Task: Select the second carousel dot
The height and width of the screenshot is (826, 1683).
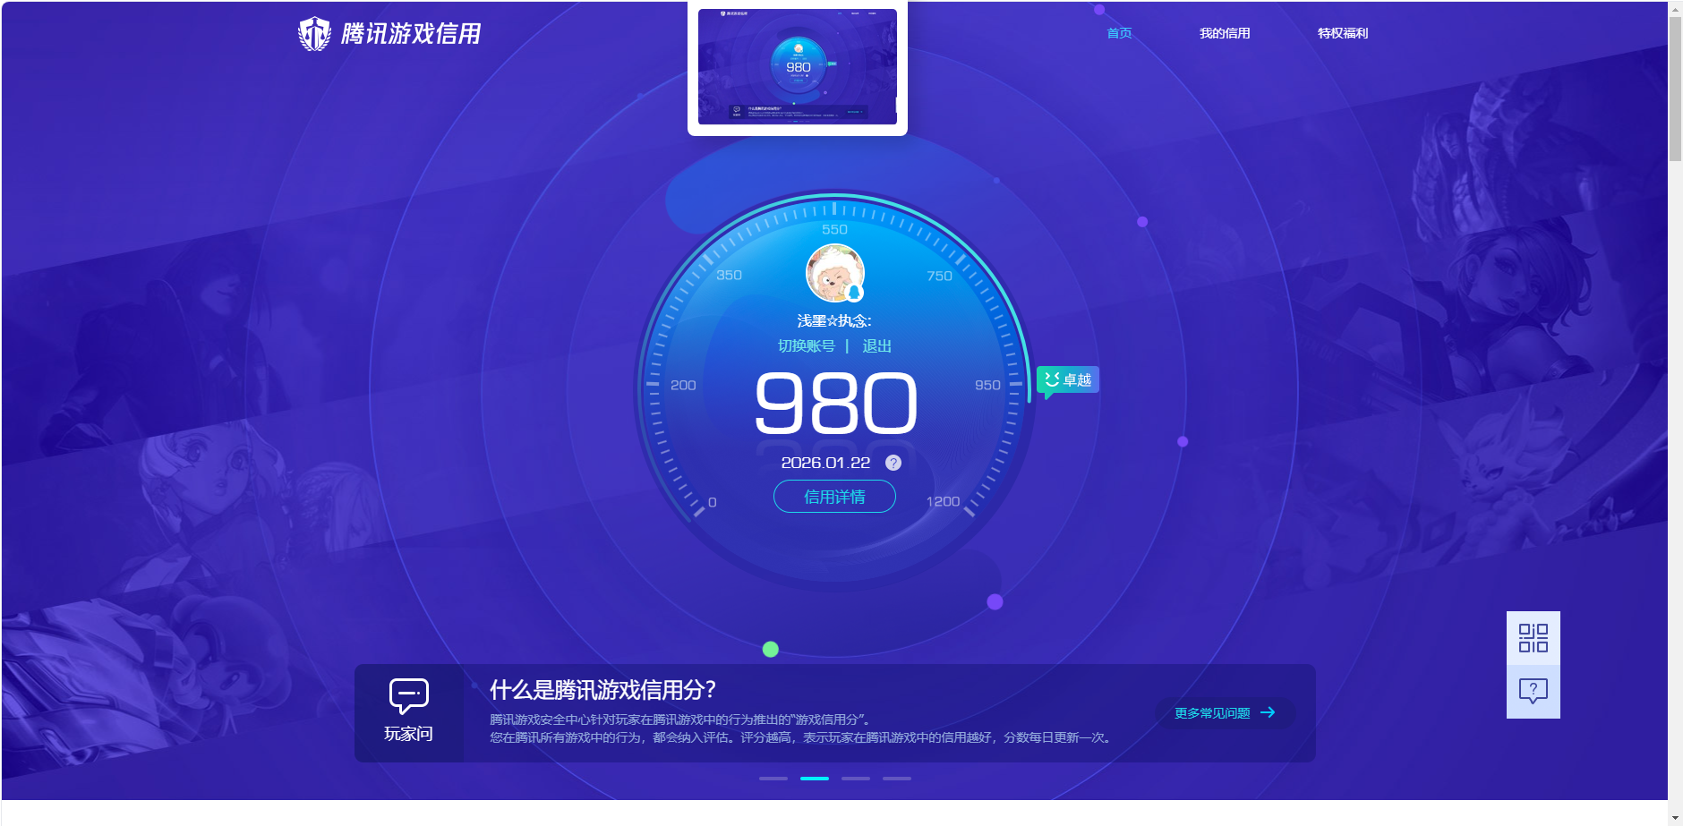Action: (x=815, y=779)
